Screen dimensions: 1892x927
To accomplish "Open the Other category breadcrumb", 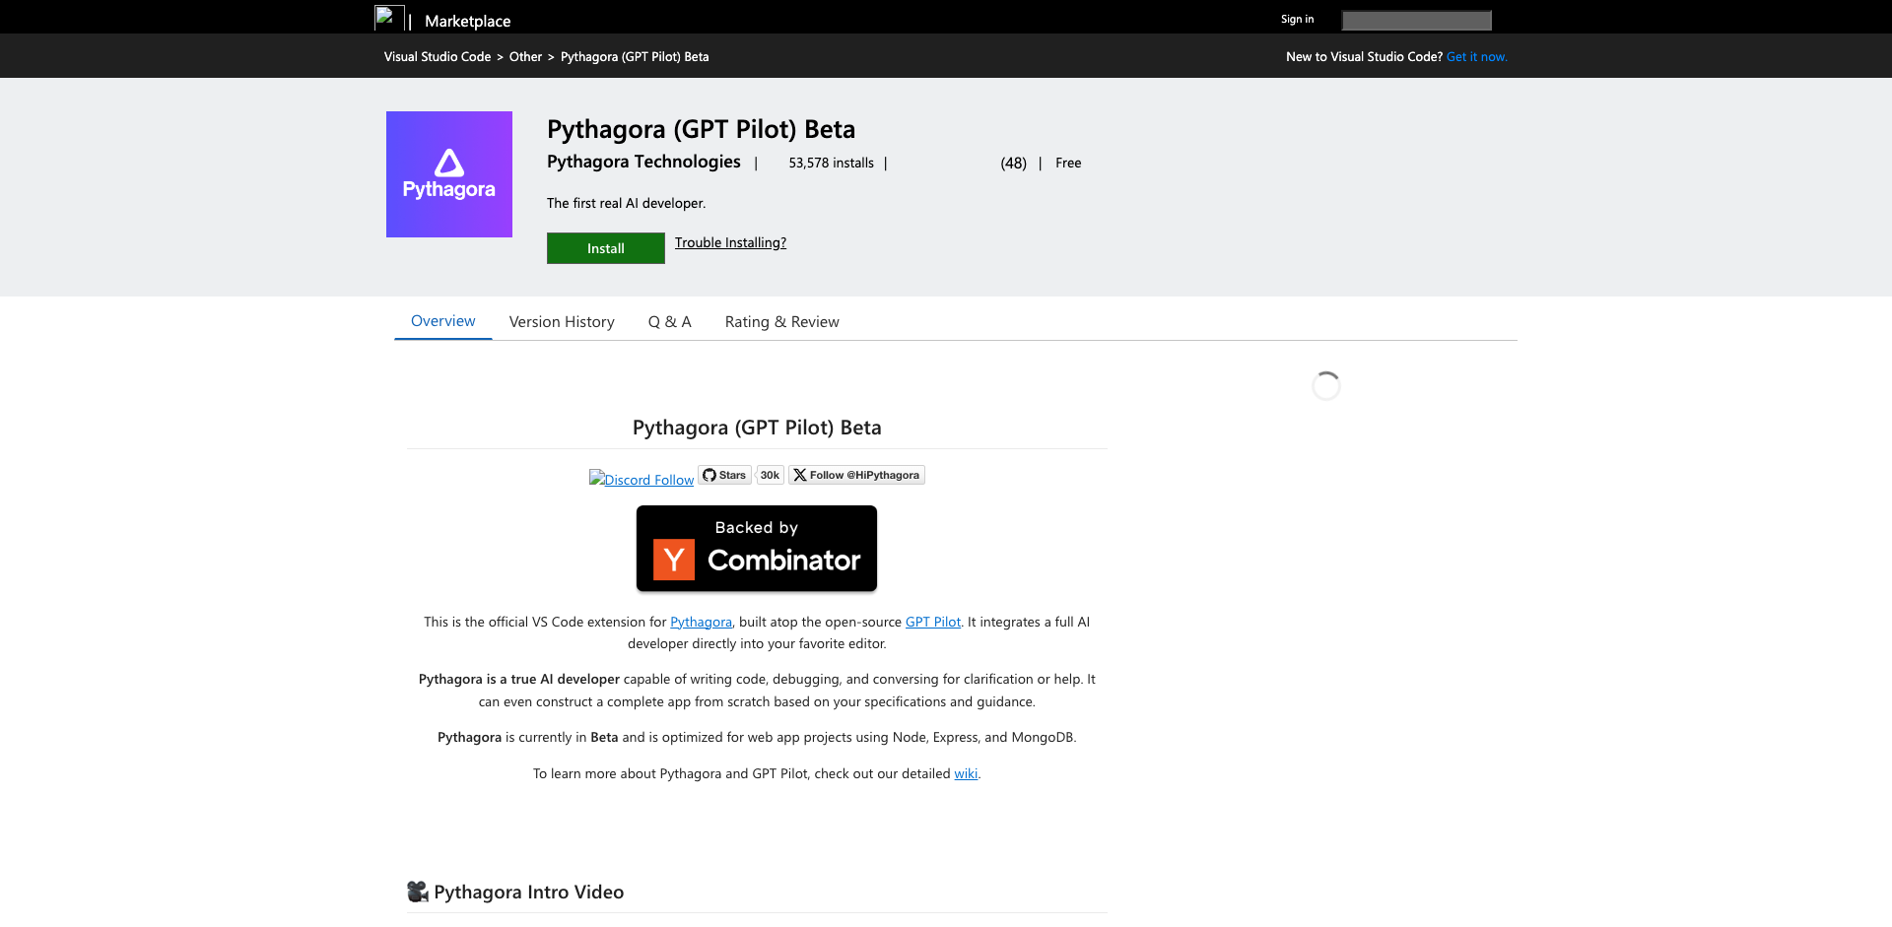I will 525,57.
